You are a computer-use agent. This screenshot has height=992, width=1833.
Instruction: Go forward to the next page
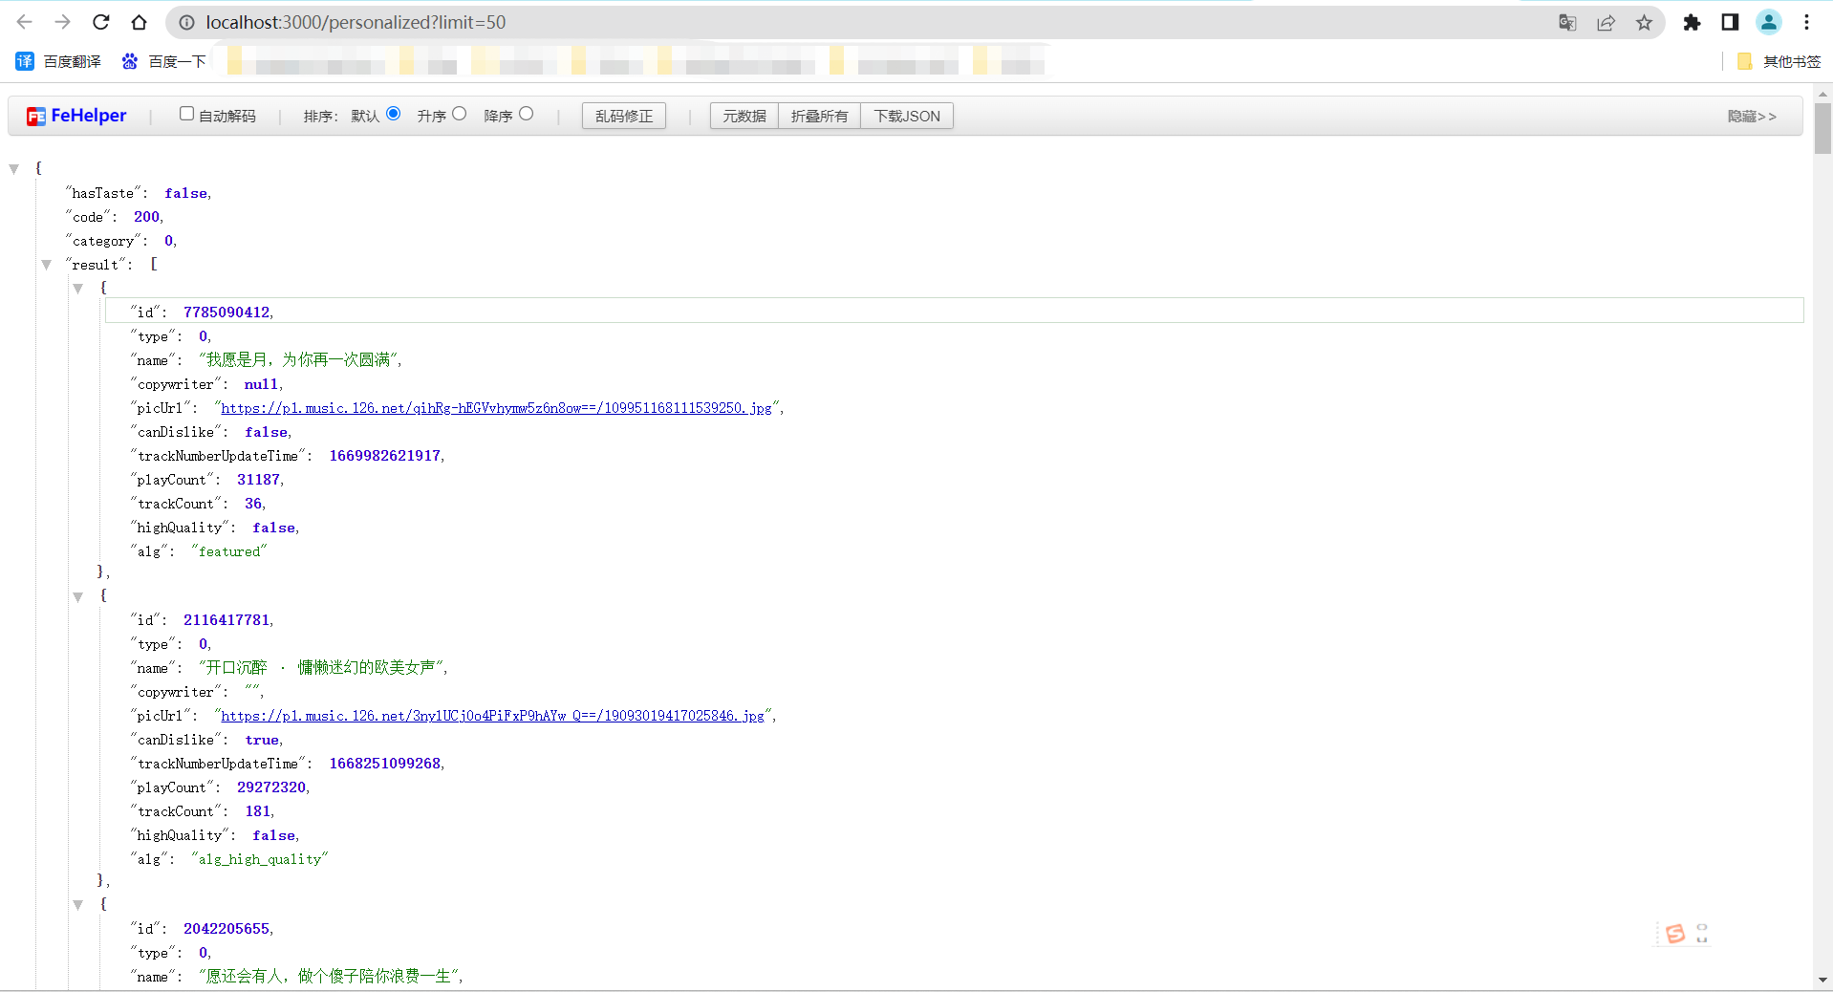[x=63, y=22]
